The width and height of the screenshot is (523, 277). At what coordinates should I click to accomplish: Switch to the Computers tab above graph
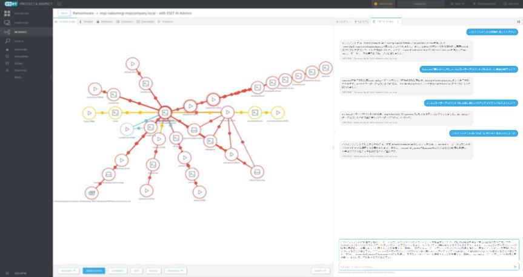125,22
